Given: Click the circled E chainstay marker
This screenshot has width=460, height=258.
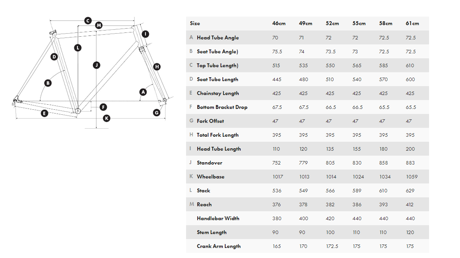Looking at the screenshot, I should pyautogui.click(x=44, y=113).
